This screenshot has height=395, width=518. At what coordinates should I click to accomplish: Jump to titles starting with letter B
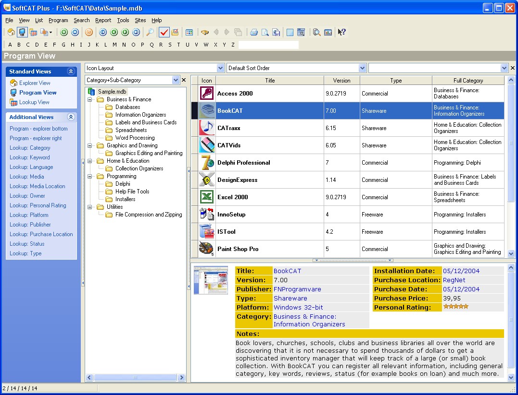(x=19, y=45)
